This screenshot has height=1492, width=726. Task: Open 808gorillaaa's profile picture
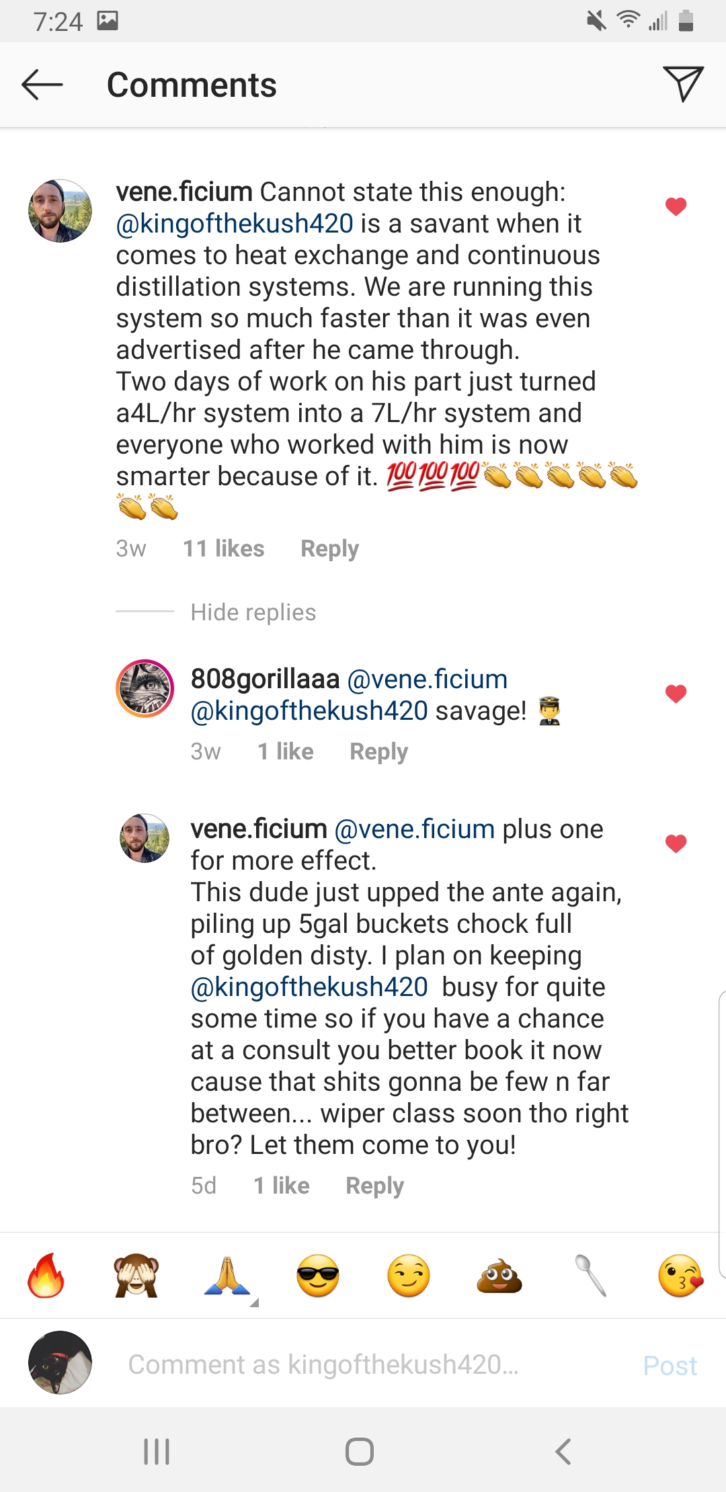point(145,688)
